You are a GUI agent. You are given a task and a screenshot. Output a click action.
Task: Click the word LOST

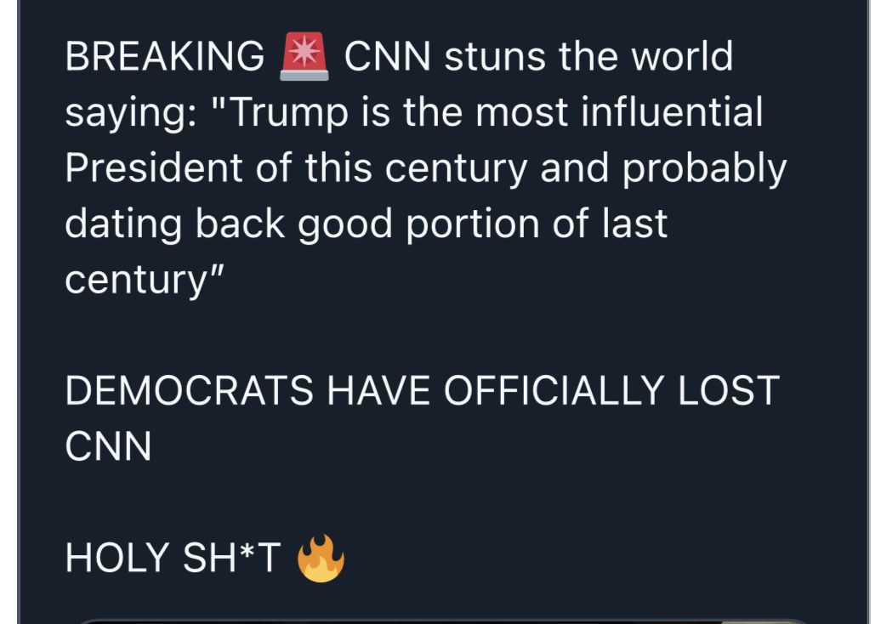pos(727,391)
